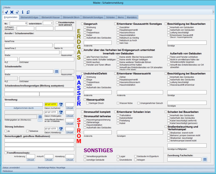Open calendar for Datum (Abmeldung)
Viewport: 216px width, 174px height.
pos(61,129)
